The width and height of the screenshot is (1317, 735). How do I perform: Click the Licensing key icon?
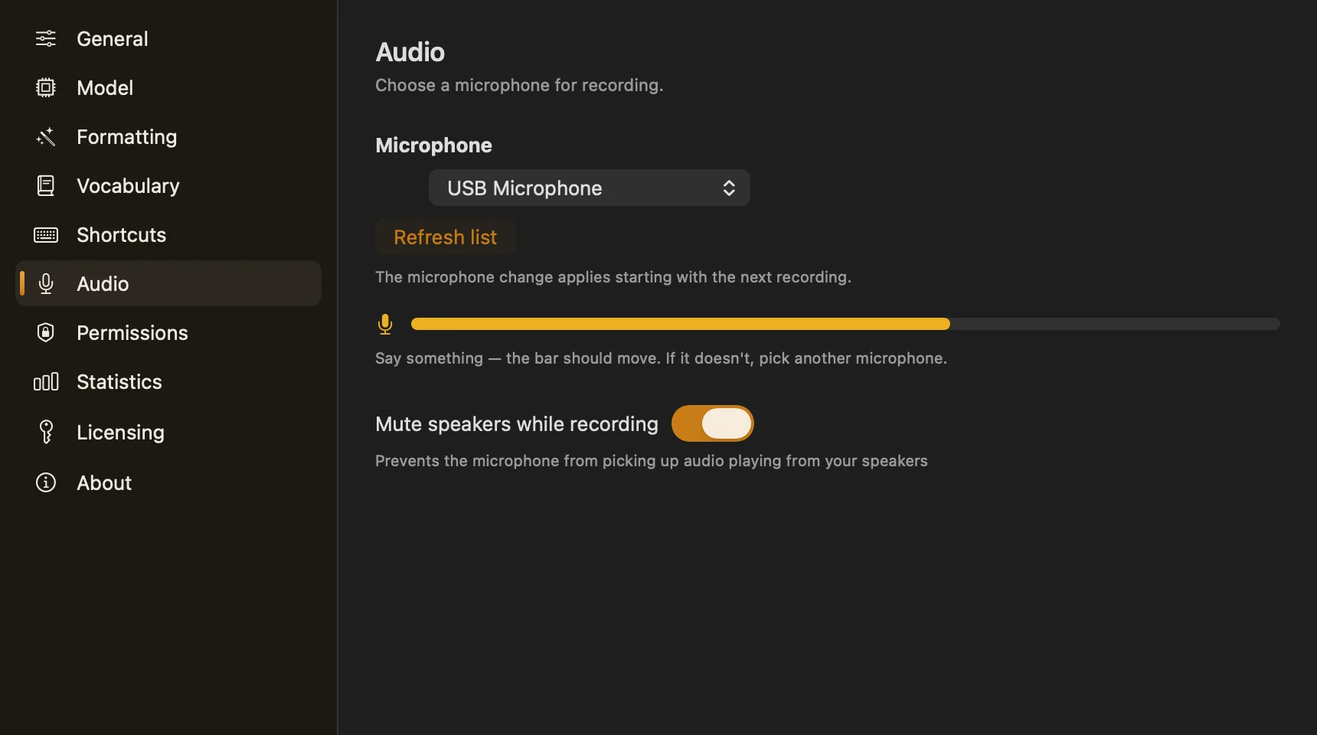(46, 432)
